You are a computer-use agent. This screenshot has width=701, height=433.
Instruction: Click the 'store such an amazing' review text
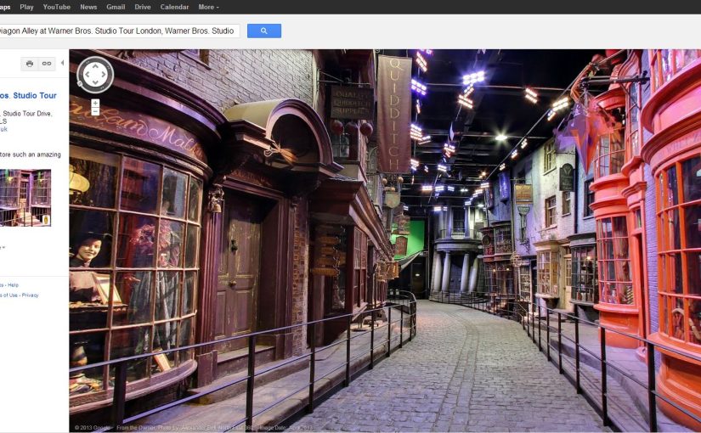[31, 155]
